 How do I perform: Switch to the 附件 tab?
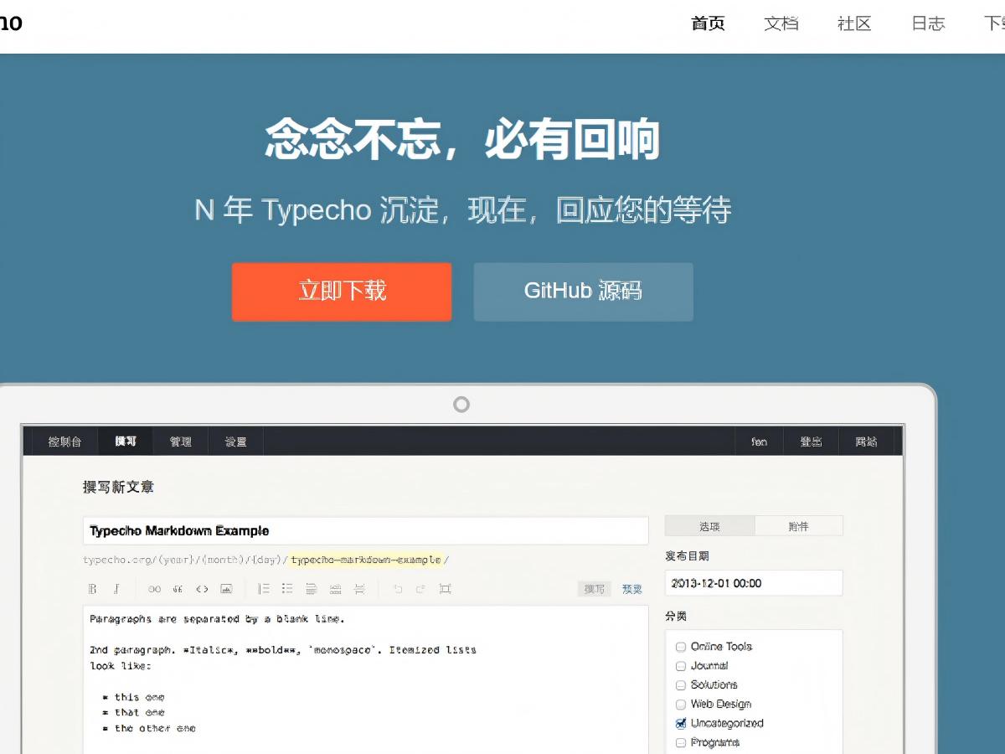pos(799,526)
